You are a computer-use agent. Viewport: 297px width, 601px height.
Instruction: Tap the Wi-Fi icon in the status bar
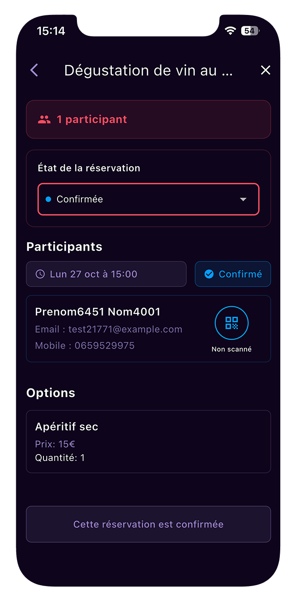[x=230, y=30]
